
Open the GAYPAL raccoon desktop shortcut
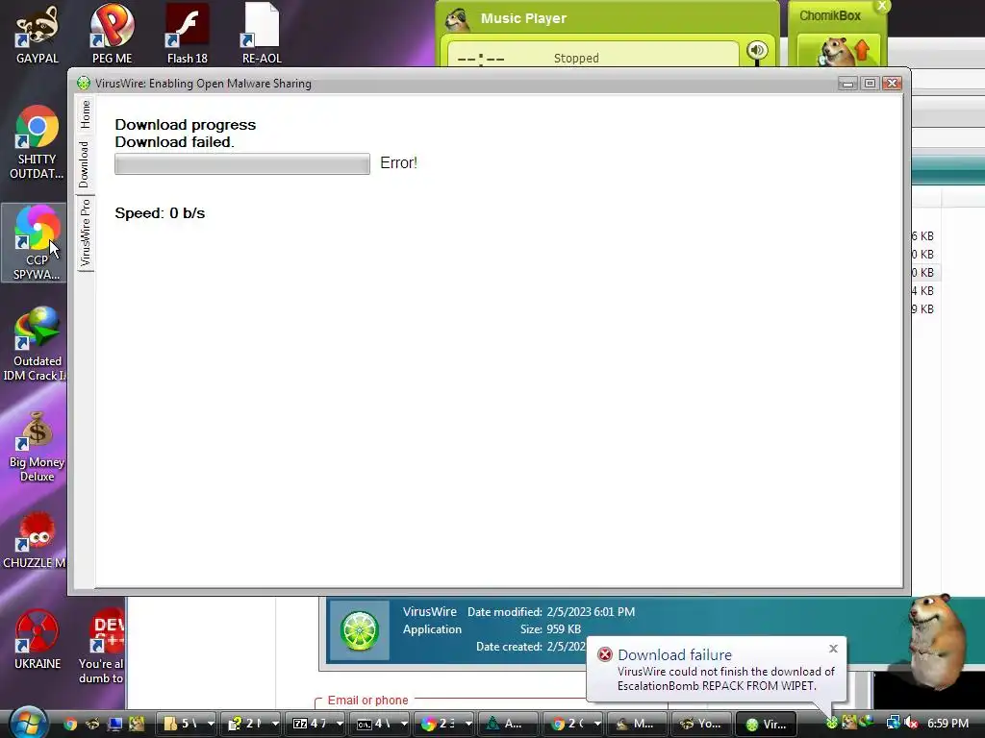[38, 35]
